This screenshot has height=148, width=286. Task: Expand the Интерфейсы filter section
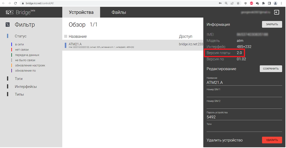26,87
